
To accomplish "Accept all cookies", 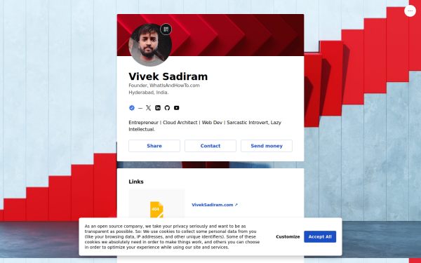I will (320, 237).
